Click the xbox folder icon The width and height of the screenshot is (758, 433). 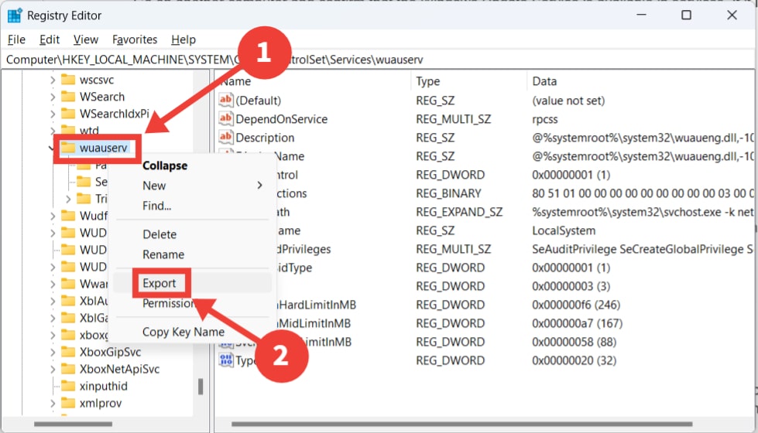(68, 335)
